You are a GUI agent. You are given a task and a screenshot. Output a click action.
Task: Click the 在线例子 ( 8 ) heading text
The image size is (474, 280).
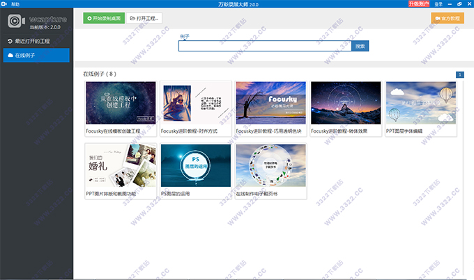100,74
